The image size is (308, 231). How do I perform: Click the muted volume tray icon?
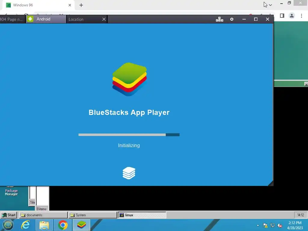point(279,225)
